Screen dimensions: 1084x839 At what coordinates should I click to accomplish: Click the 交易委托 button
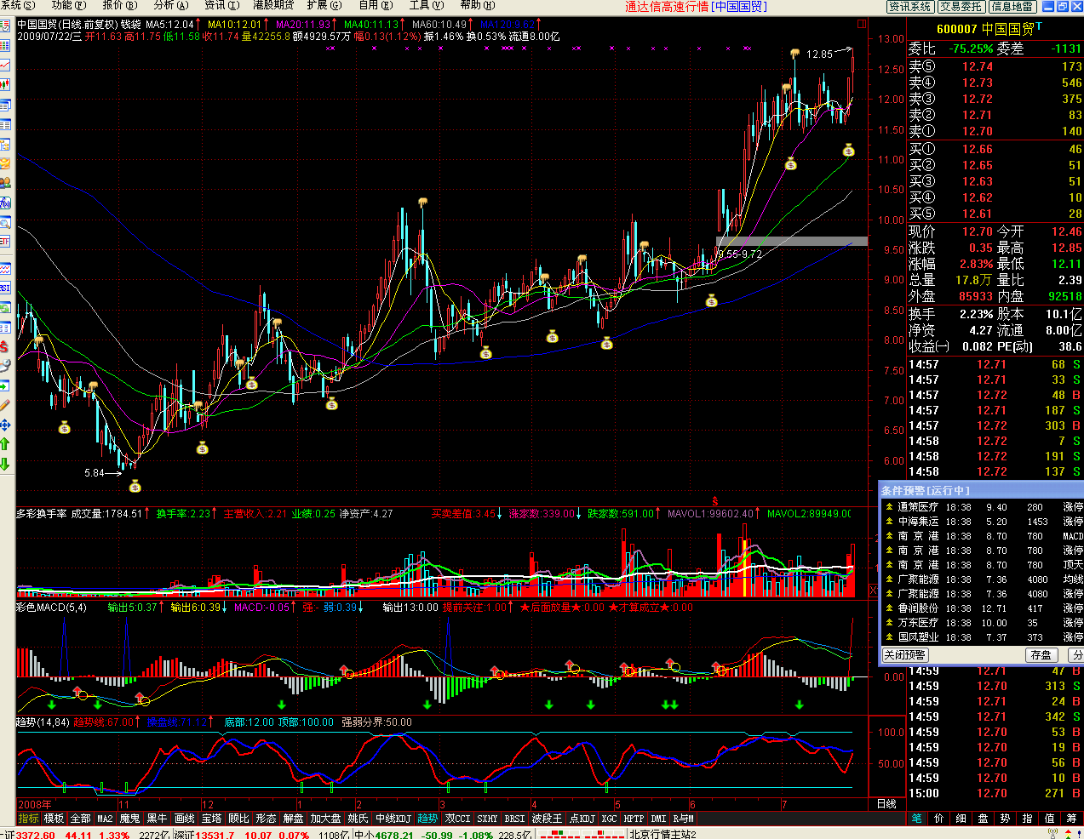pyautogui.click(x=961, y=6)
